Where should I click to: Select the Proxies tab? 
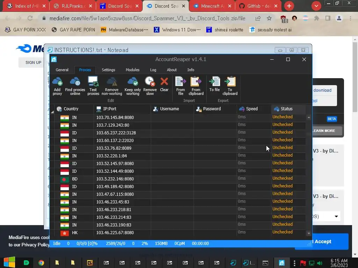[x=85, y=70]
